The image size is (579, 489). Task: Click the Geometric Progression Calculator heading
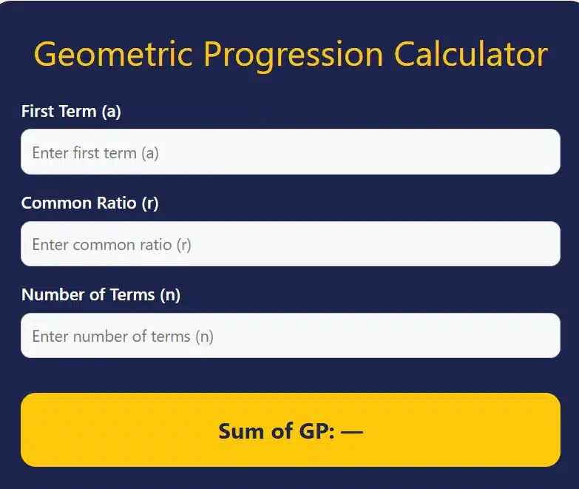[x=291, y=55]
